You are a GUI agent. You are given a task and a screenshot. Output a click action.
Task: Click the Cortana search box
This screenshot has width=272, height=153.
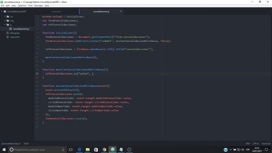(37, 150)
